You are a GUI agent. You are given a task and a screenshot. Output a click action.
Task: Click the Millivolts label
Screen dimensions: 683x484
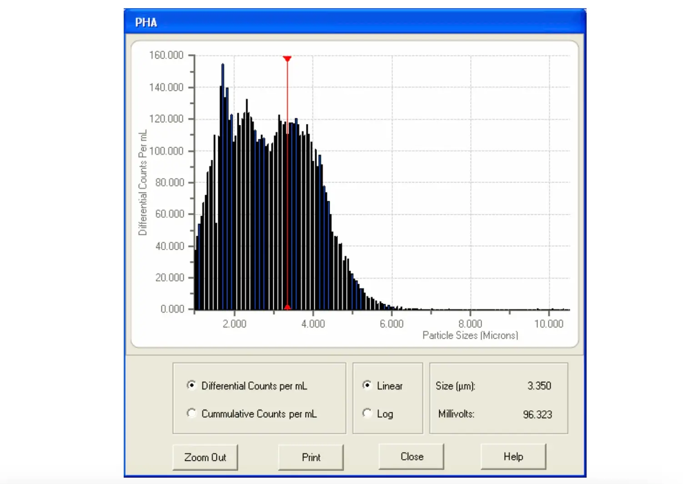(x=456, y=414)
